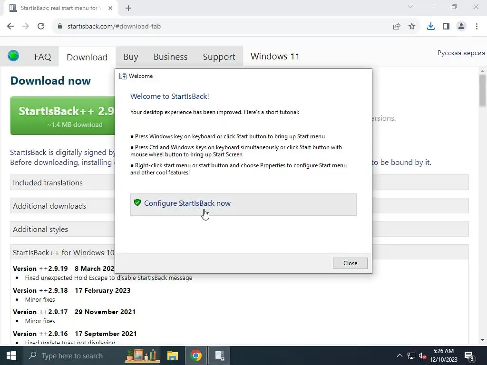487x365 pixels.
Task: Open the Chrome three-dot menu
Action: [477, 27]
